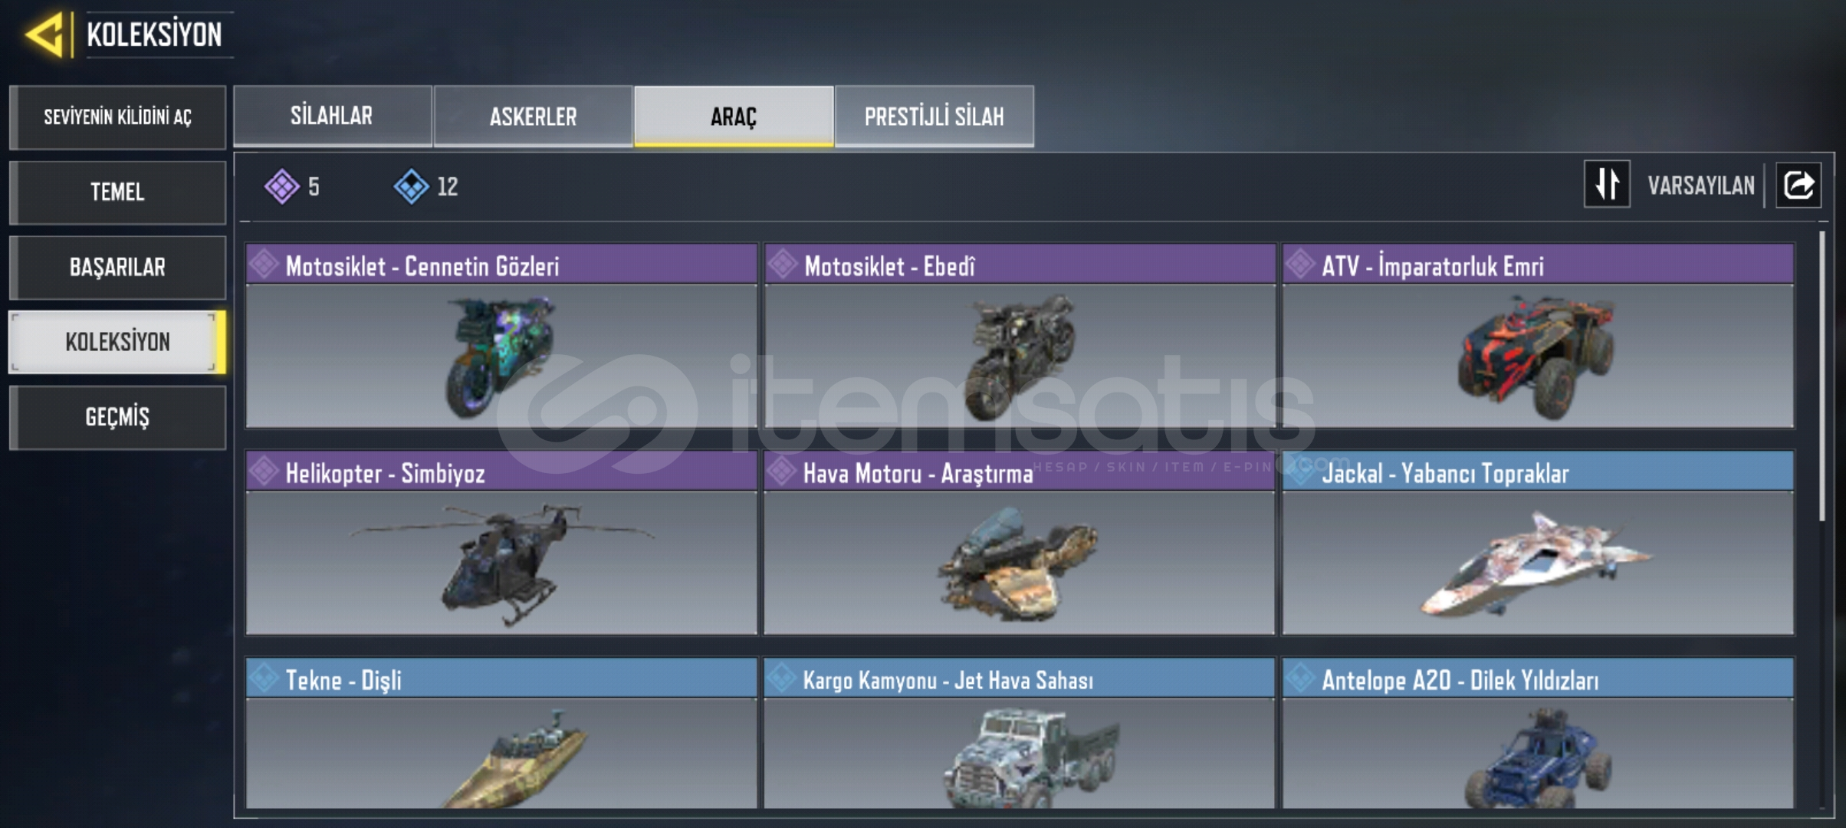Screen dimensions: 1846x828
Task: Open the BAŞARILAR sidebar section
Action: [x=117, y=267]
